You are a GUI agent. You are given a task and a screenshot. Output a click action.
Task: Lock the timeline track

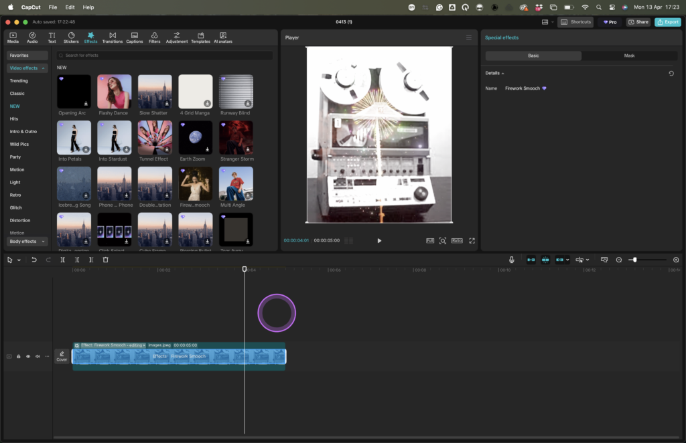point(19,357)
